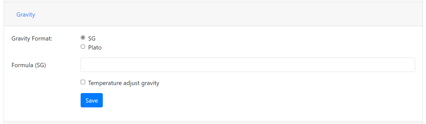Collapse the Gravity section header link
Image resolution: width=426 pixels, height=124 pixels.
[x=26, y=15]
